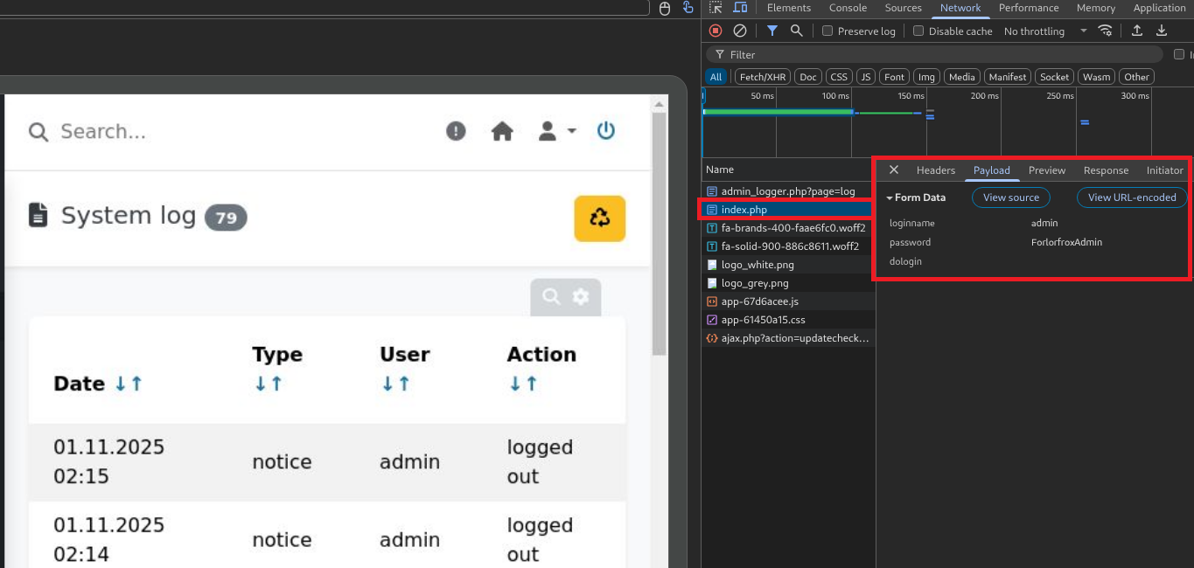The image size is (1194, 568).
Task: Check the Disable cache checkbox
Action: coord(918,31)
